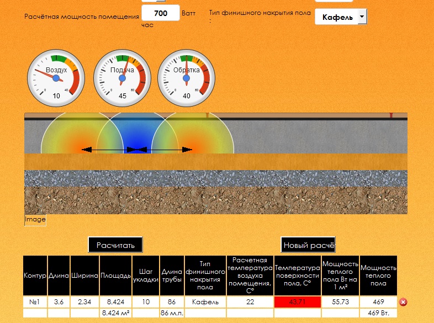The height and width of the screenshot is (323, 434).
Task: Click the Расчитать button
Action: click(115, 245)
